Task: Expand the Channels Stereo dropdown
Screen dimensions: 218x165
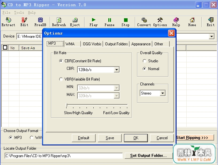Action: tap(163, 93)
